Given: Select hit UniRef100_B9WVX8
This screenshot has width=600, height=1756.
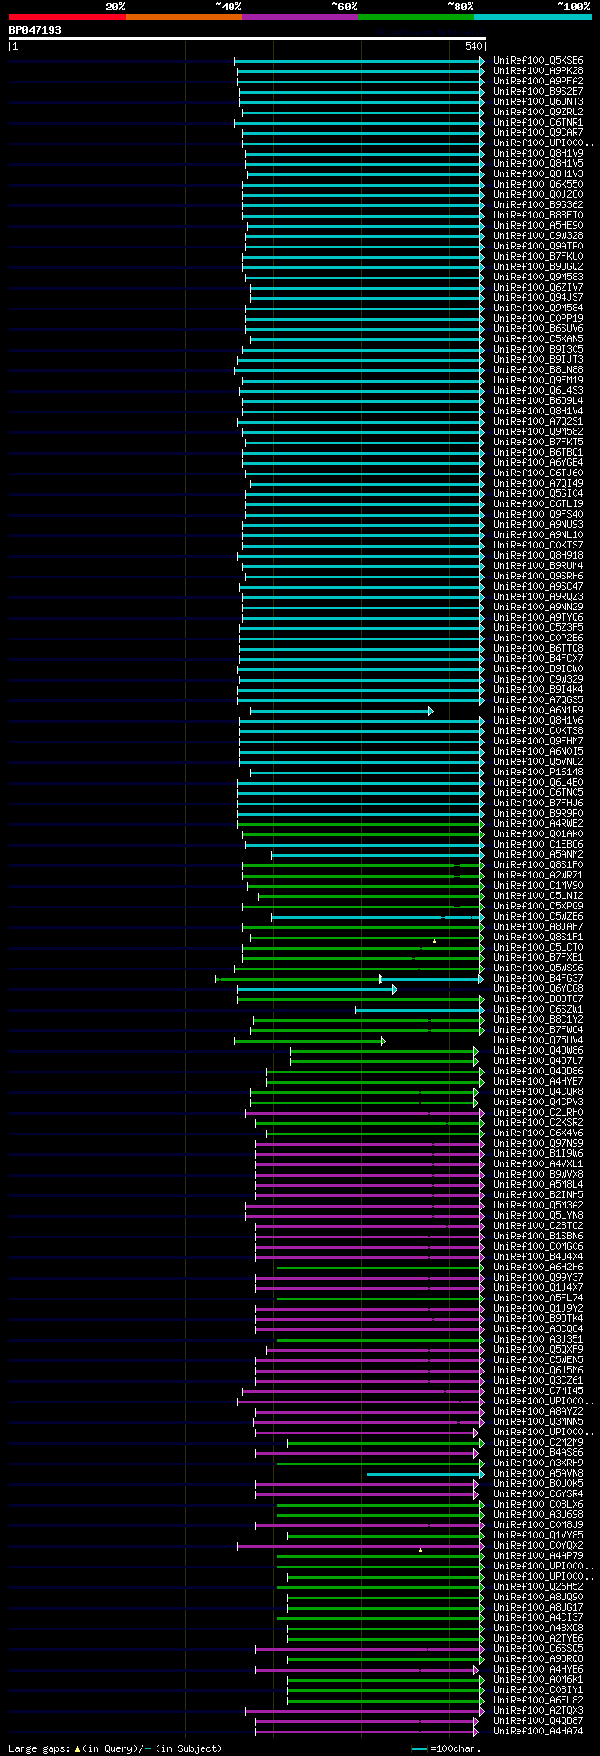Looking at the screenshot, I should [538, 1174].
